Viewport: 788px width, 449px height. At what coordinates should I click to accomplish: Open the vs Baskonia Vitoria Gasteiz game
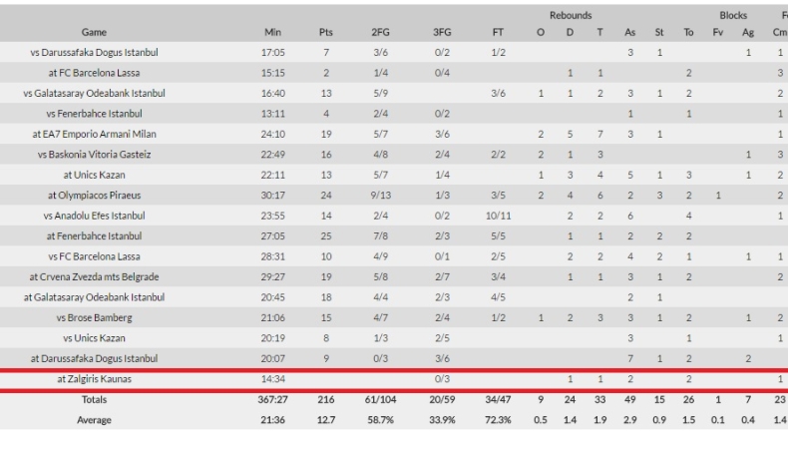pyautogui.click(x=95, y=155)
